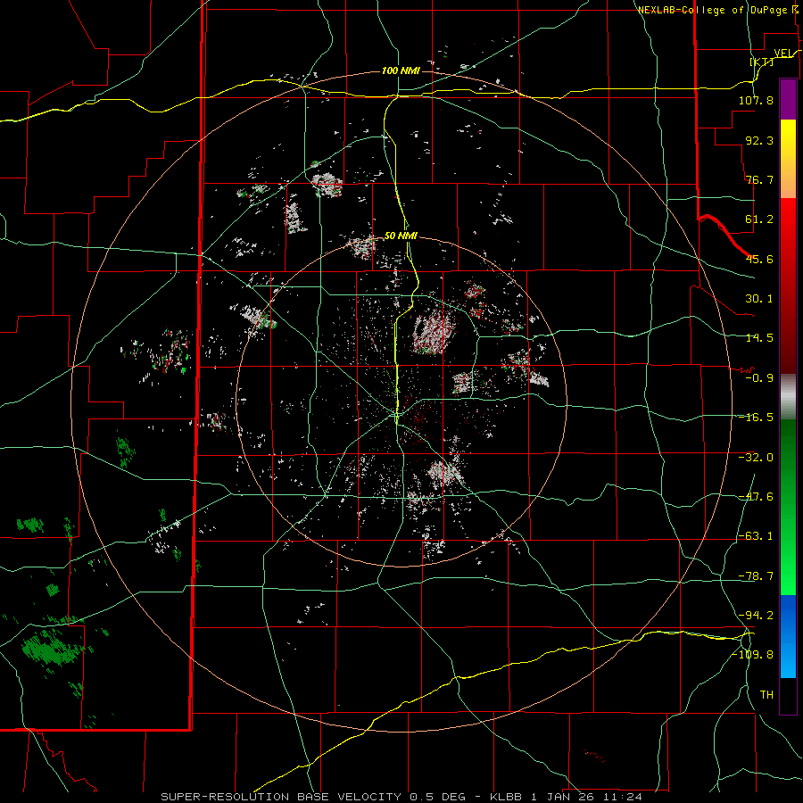Click the 45.6 legend value
803x803 pixels.
759,259
